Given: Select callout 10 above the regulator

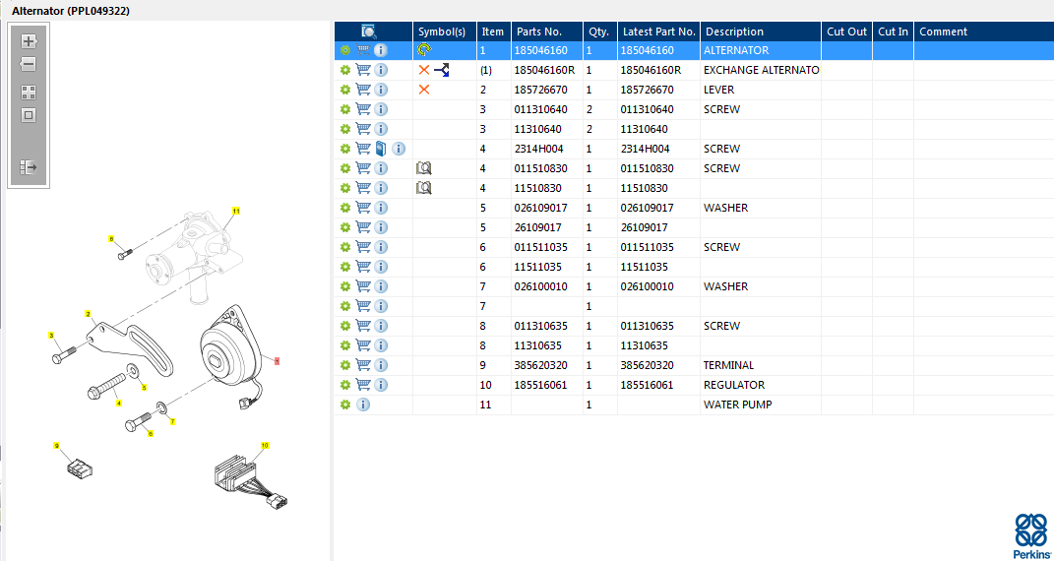Looking at the screenshot, I should (265, 446).
